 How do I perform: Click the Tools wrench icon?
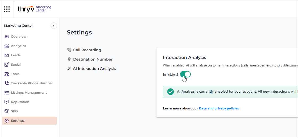coord(7,74)
